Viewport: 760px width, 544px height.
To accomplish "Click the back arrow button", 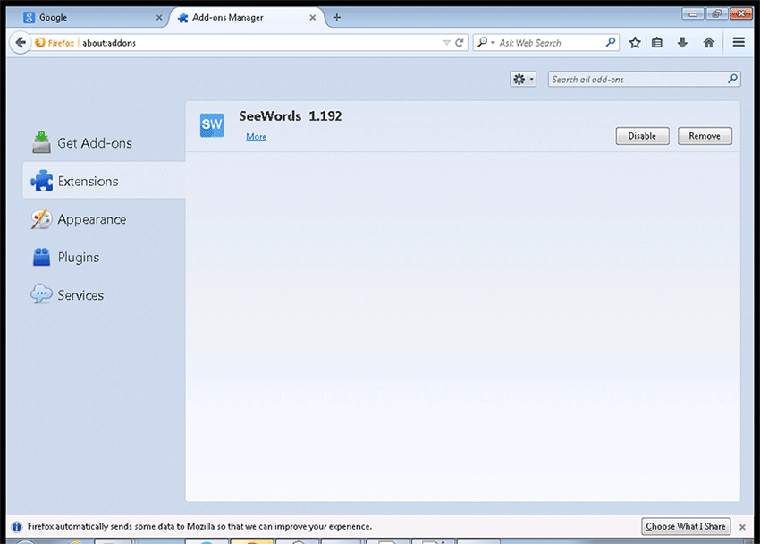I will (x=21, y=42).
